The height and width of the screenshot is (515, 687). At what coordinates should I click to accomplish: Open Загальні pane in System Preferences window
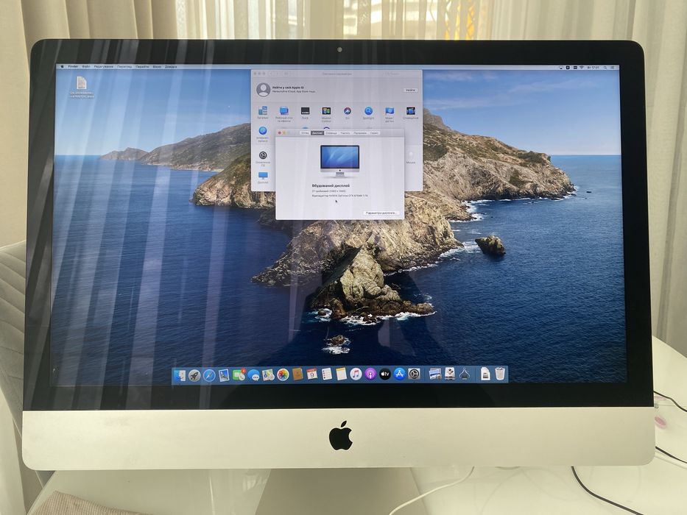(263, 113)
